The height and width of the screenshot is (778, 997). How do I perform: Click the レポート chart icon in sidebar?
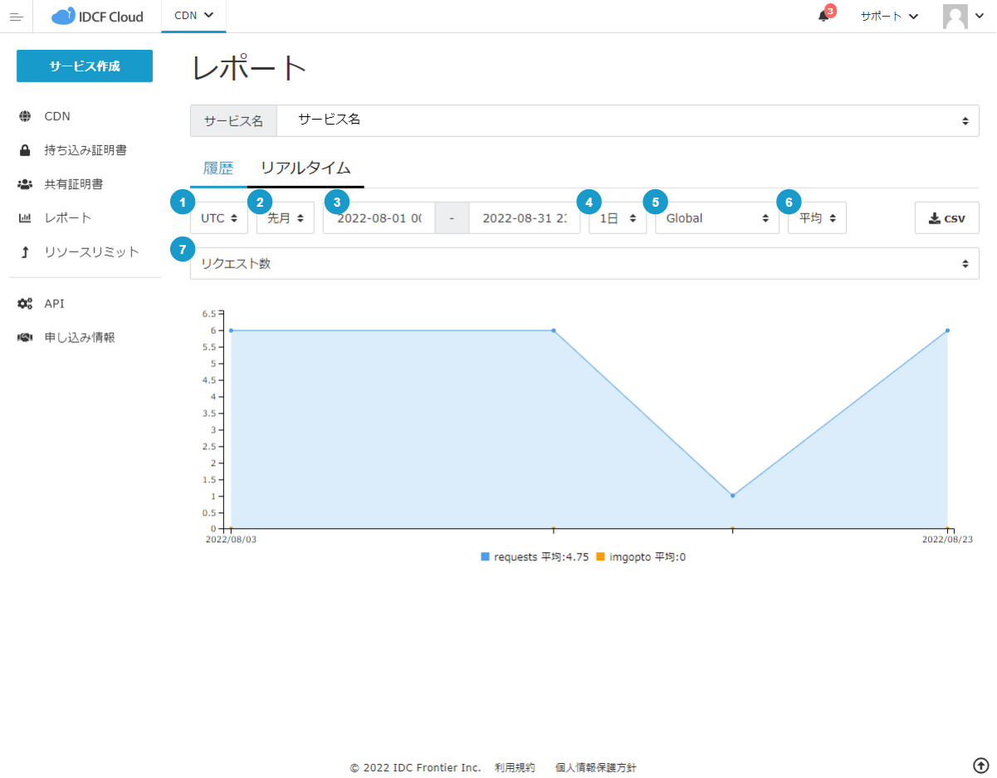coord(25,218)
